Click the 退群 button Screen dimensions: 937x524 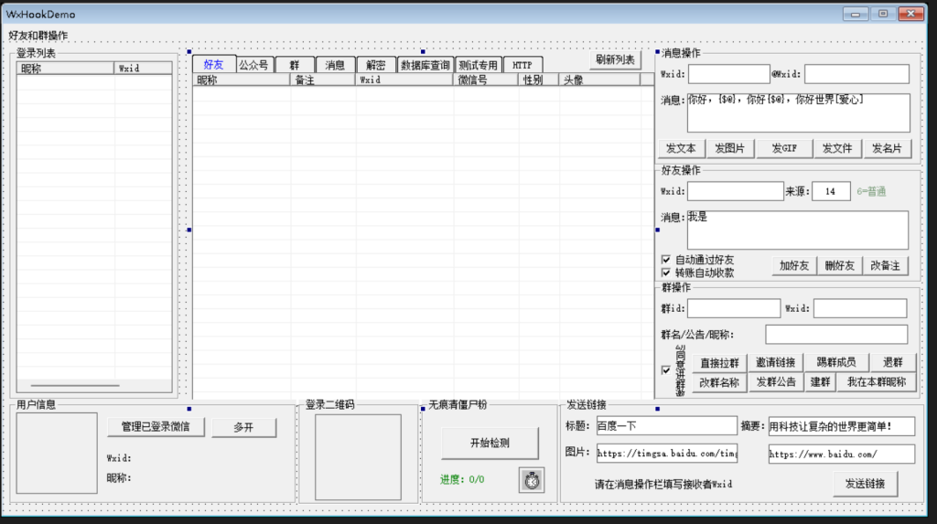(x=893, y=362)
